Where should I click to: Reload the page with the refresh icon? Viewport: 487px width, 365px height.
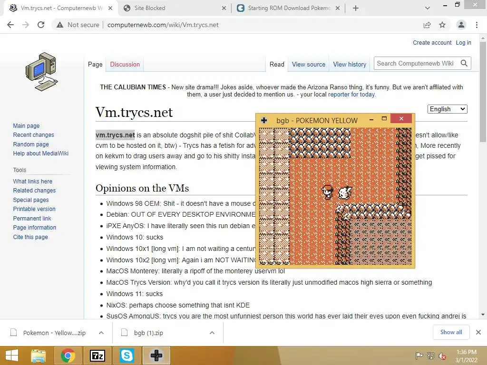click(x=41, y=25)
